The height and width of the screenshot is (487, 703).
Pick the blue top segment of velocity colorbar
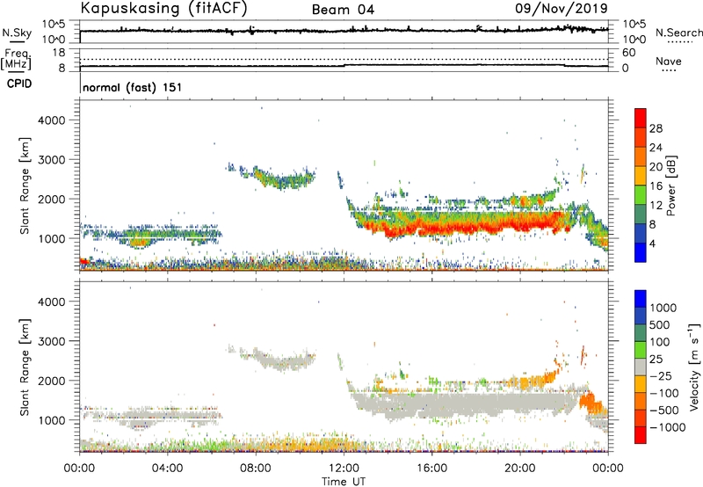[x=641, y=299]
